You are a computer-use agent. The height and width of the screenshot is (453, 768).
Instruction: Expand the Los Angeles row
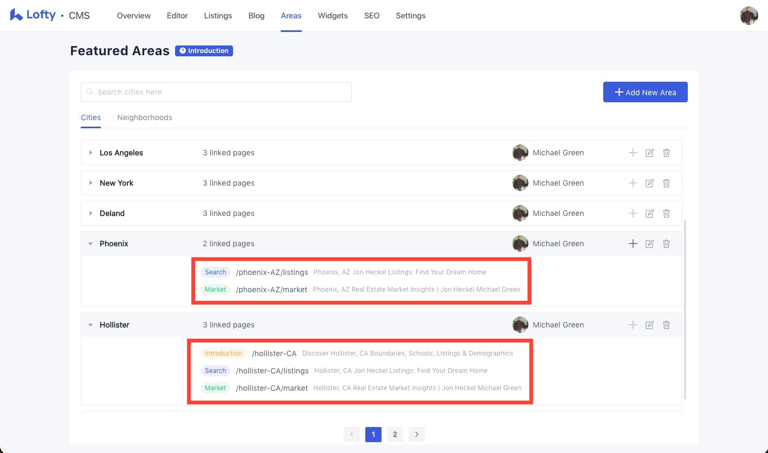tap(91, 153)
